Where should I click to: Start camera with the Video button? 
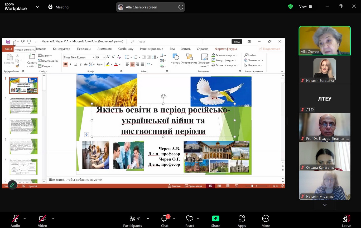pos(42,219)
